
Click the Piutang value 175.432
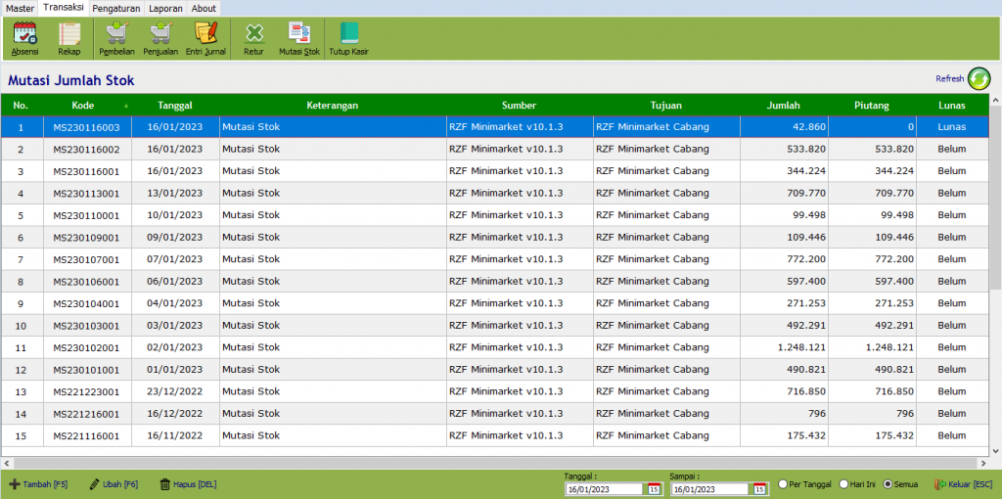tap(894, 435)
